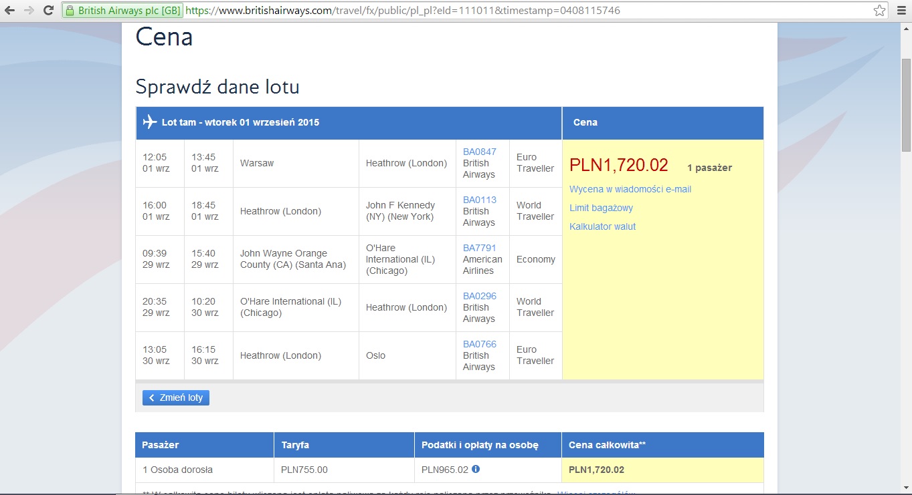Open flight BA0113 details
Image resolution: width=912 pixels, height=495 pixels.
(480, 200)
